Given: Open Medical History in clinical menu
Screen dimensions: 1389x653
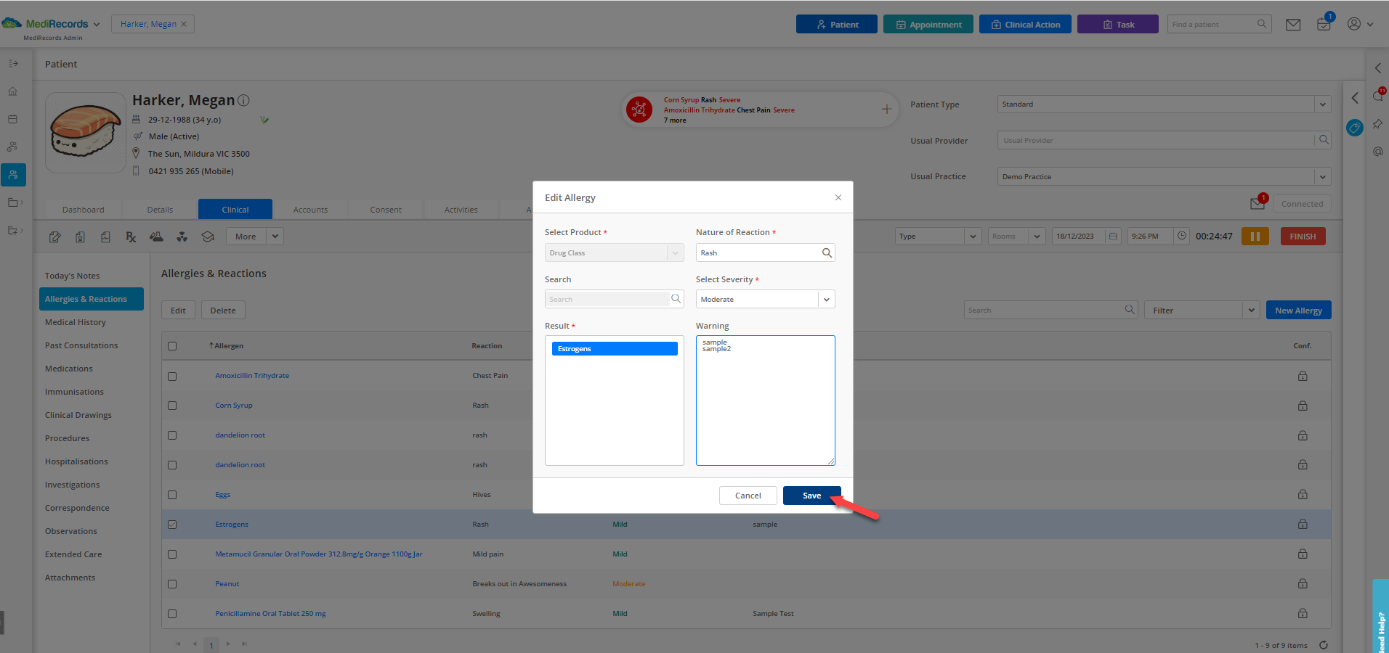Looking at the screenshot, I should (x=76, y=322).
